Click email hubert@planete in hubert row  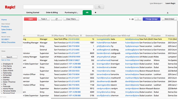click(132, 43)
